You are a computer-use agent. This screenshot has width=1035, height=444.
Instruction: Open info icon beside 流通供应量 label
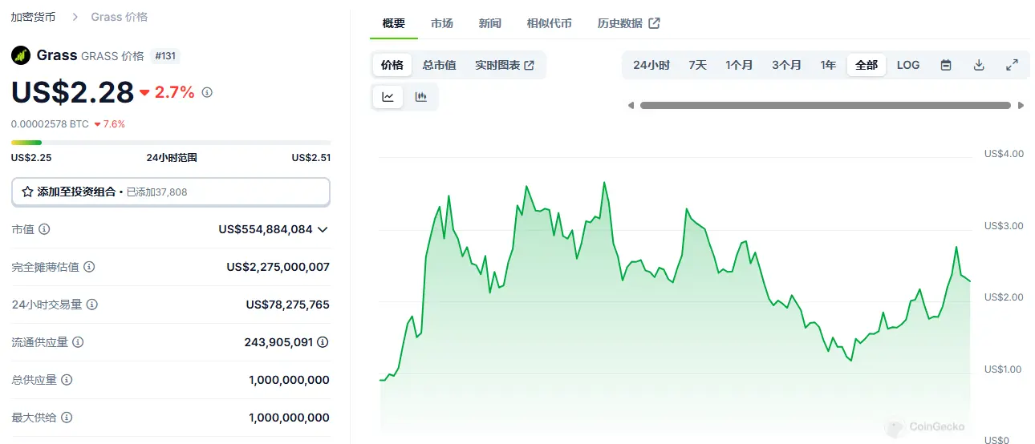click(78, 342)
